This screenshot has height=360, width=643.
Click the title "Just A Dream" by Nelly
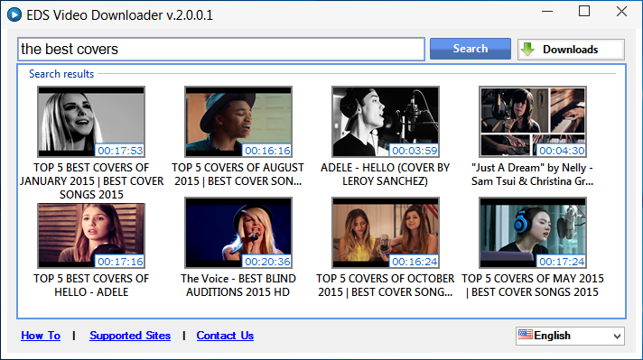[x=532, y=174]
